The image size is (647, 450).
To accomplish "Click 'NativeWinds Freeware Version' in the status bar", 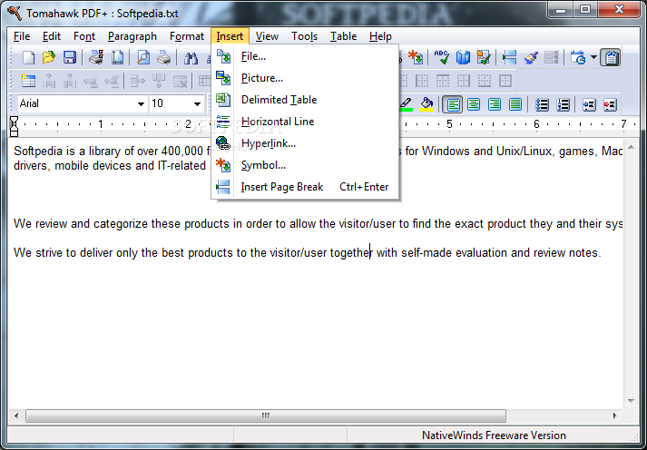I will pyautogui.click(x=494, y=435).
